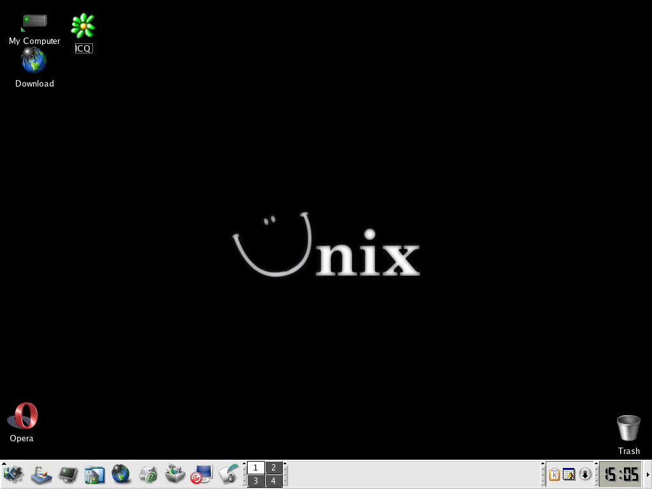
Task: Click the 15:05 digital clock
Action: [621, 474]
